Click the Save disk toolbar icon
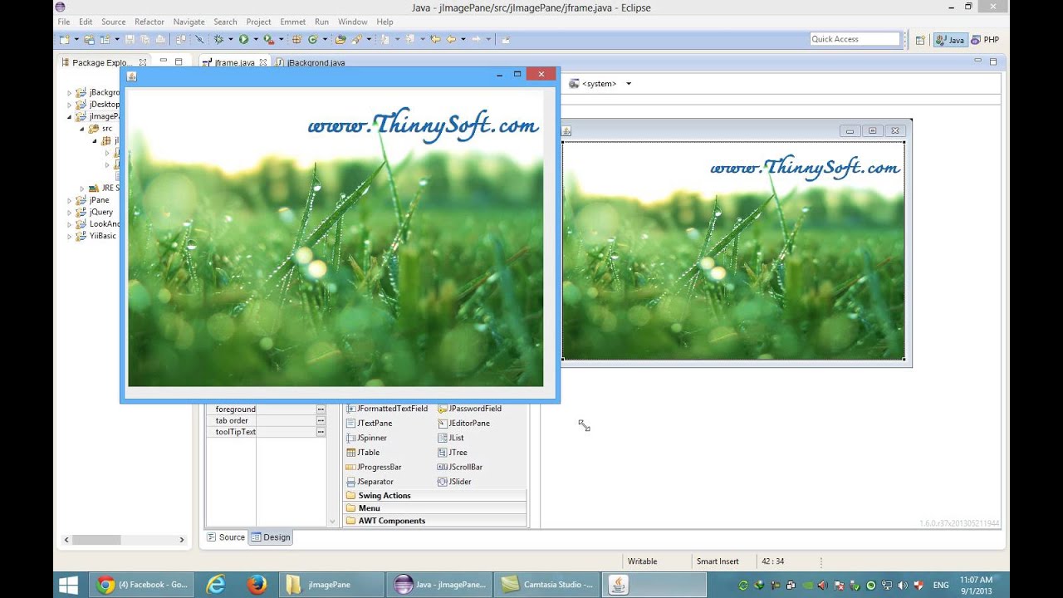This screenshot has height=598, width=1063. 130,39
